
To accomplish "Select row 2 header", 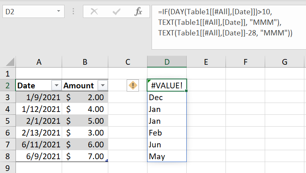I will [x=8, y=85].
